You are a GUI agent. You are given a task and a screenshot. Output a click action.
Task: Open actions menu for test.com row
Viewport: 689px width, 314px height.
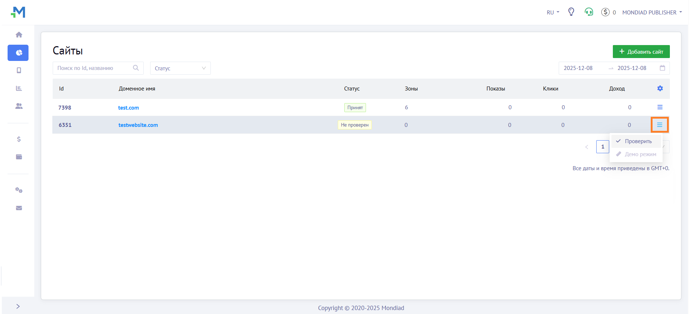tap(660, 107)
